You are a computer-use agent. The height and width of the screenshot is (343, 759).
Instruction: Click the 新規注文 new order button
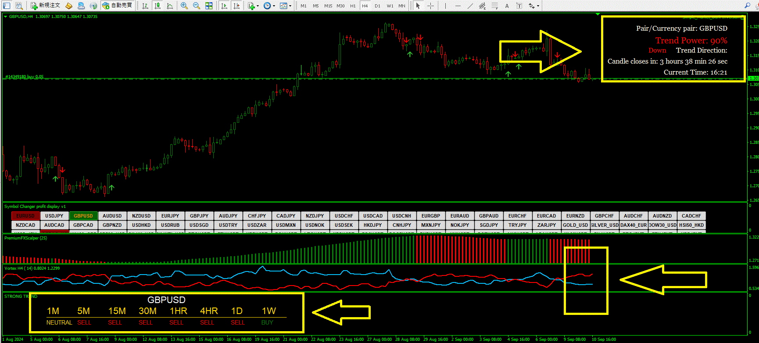coord(45,6)
